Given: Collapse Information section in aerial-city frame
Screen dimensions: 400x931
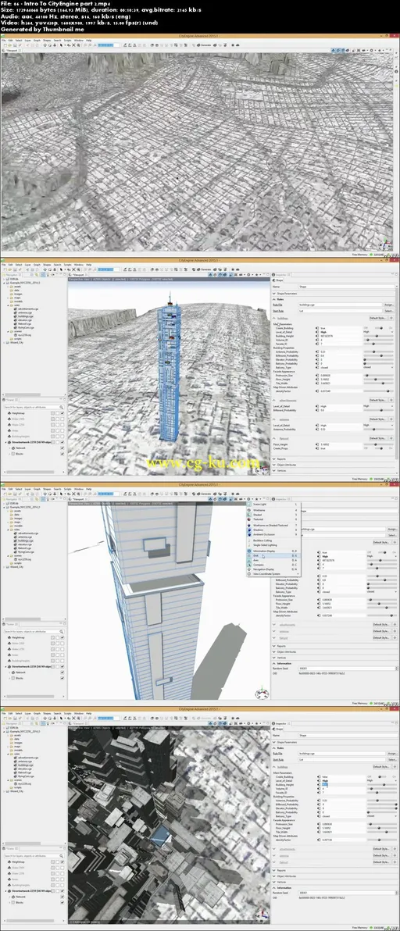Looking at the screenshot, I should (274, 888).
